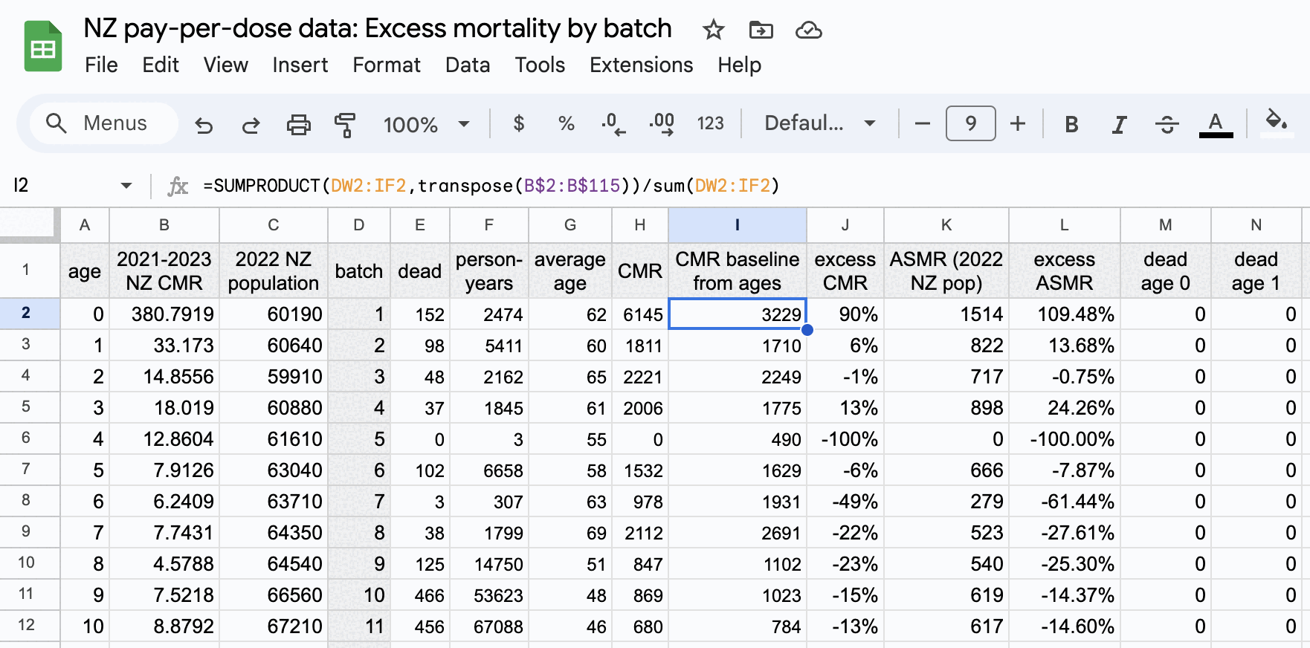Screen dimensions: 1310x648
Task: Format the cell as currency
Action: pyautogui.click(x=519, y=123)
